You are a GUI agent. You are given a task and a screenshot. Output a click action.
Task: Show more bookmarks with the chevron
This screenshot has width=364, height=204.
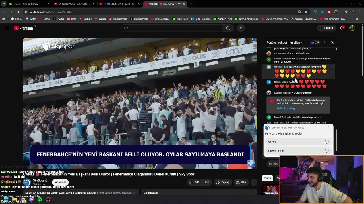click(357, 19)
